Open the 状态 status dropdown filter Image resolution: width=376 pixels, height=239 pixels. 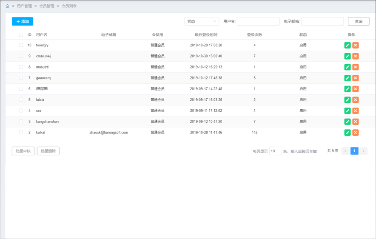[202, 21]
